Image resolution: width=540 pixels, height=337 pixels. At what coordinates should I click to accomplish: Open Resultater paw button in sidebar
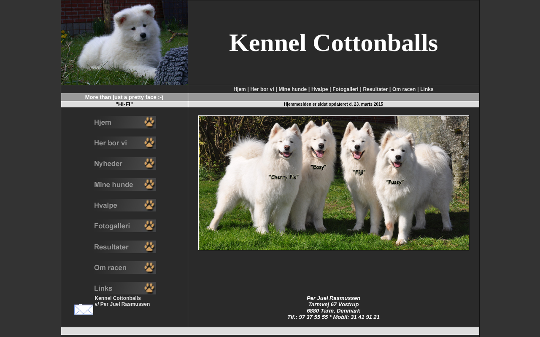tap(125, 247)
